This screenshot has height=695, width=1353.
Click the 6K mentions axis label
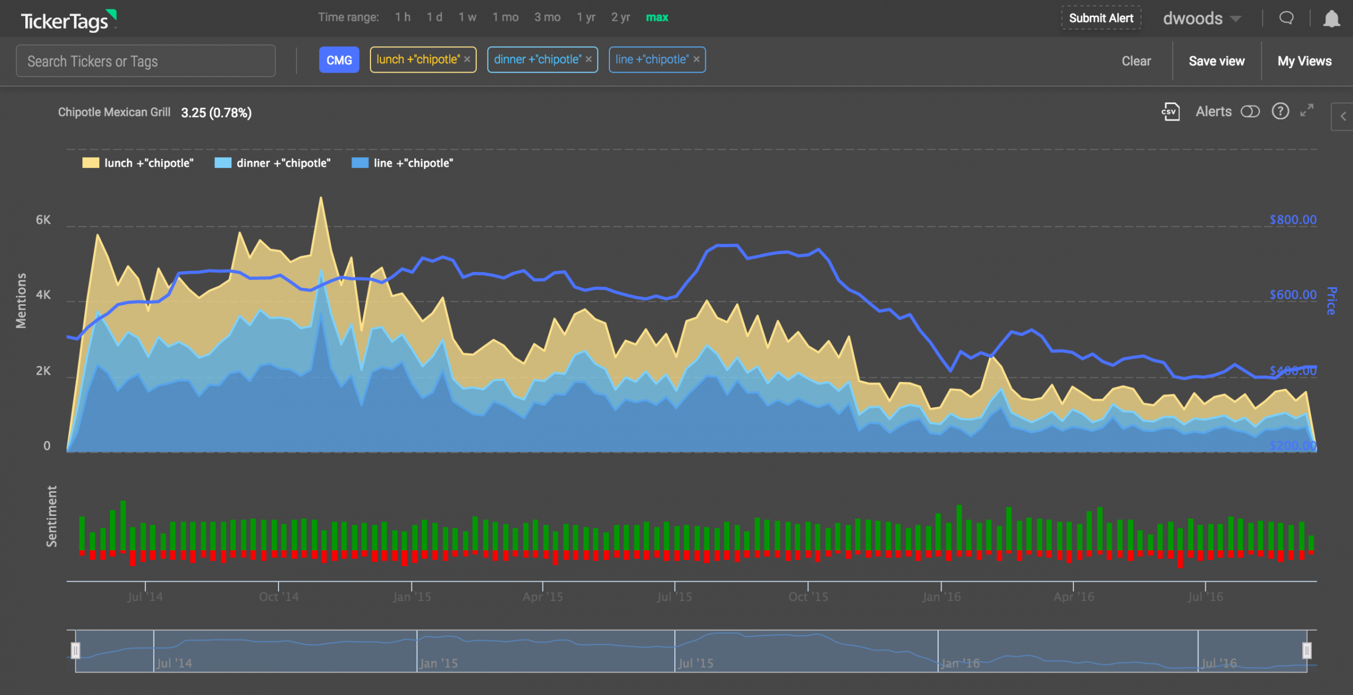coord(43,220)
